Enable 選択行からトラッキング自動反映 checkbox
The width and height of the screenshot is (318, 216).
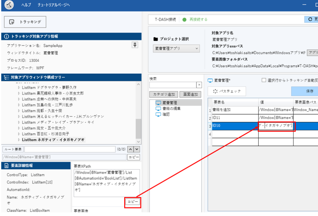coord(264,80)
